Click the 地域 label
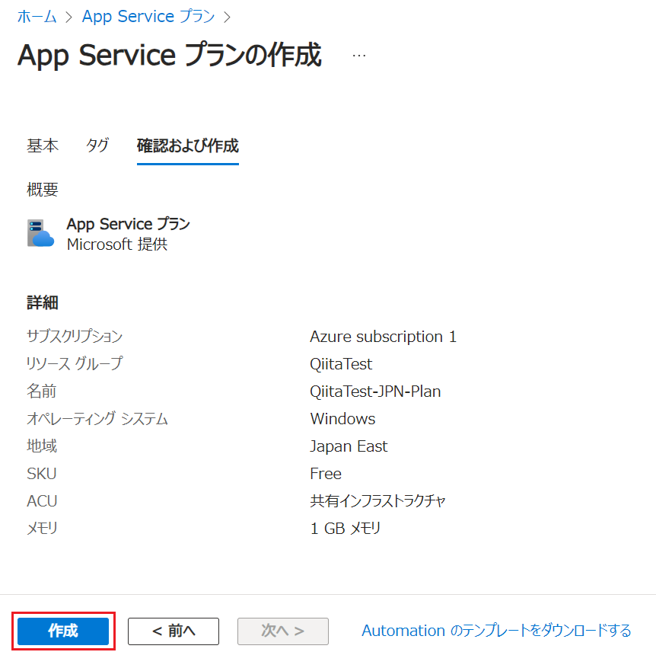656x668 pixels. point(42,446)
